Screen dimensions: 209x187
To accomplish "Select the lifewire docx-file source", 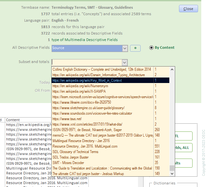I will coord(82,102).
